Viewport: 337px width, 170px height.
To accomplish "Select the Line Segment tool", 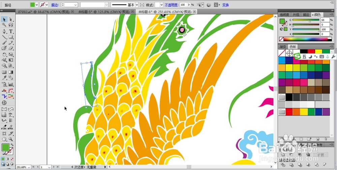I will (4, 37).
